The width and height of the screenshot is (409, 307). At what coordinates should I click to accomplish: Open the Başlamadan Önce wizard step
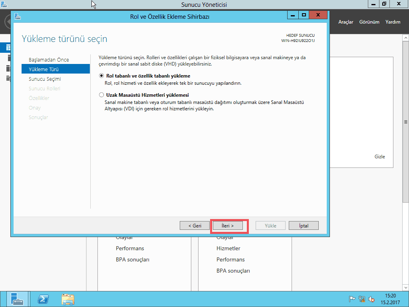click(49, 60)
